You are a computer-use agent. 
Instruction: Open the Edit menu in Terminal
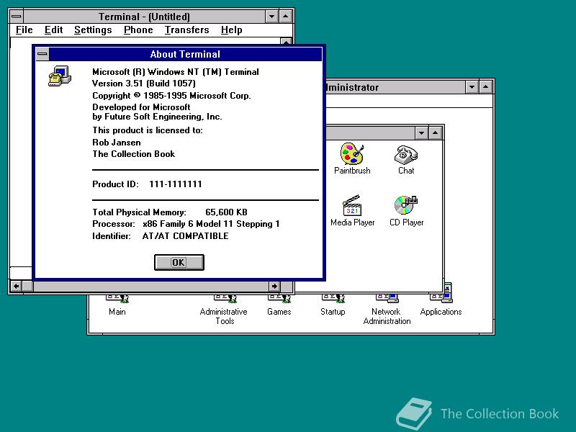tap(53, 30)
